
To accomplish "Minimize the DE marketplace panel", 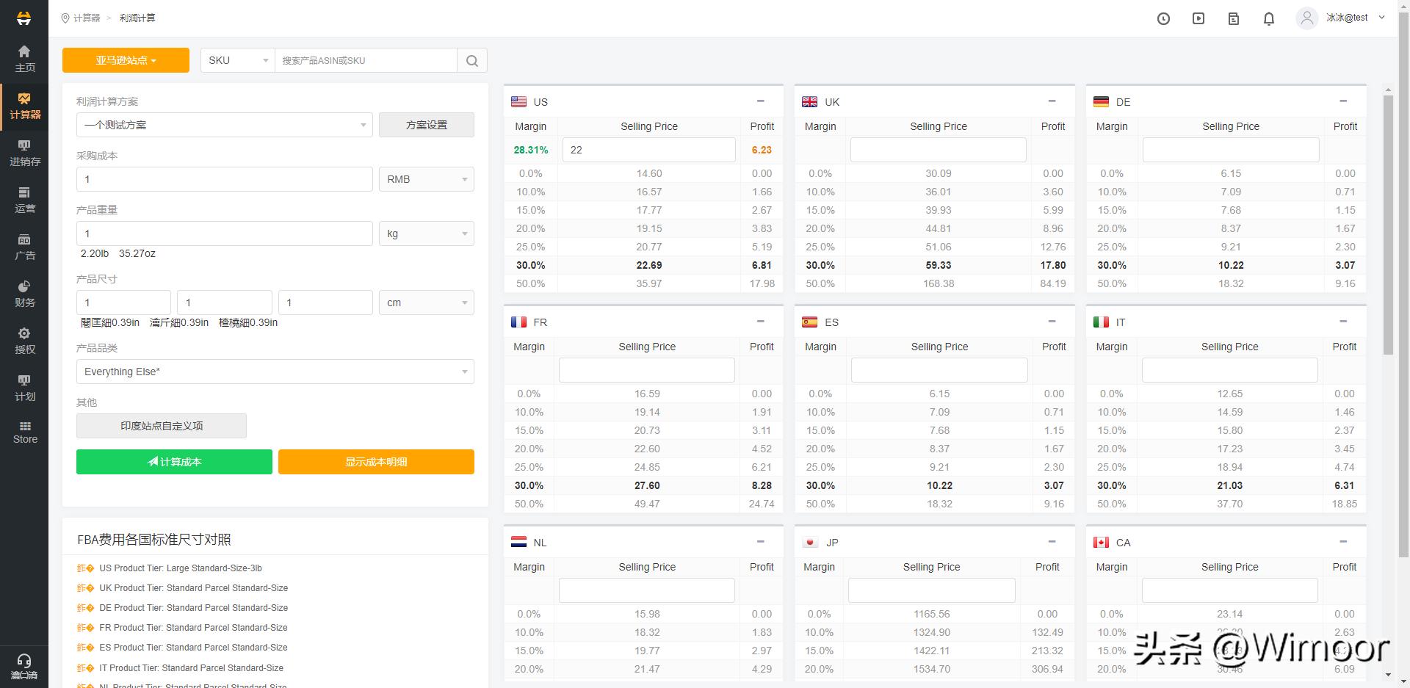I will pyautogui.click(x=1343, y=101).
